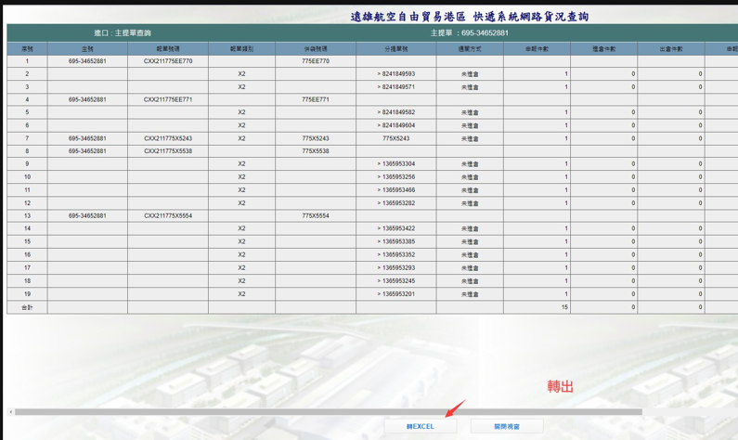Select the CXX211775X5554 cell in row 13

pyautogui.click(x=168, y=215)
